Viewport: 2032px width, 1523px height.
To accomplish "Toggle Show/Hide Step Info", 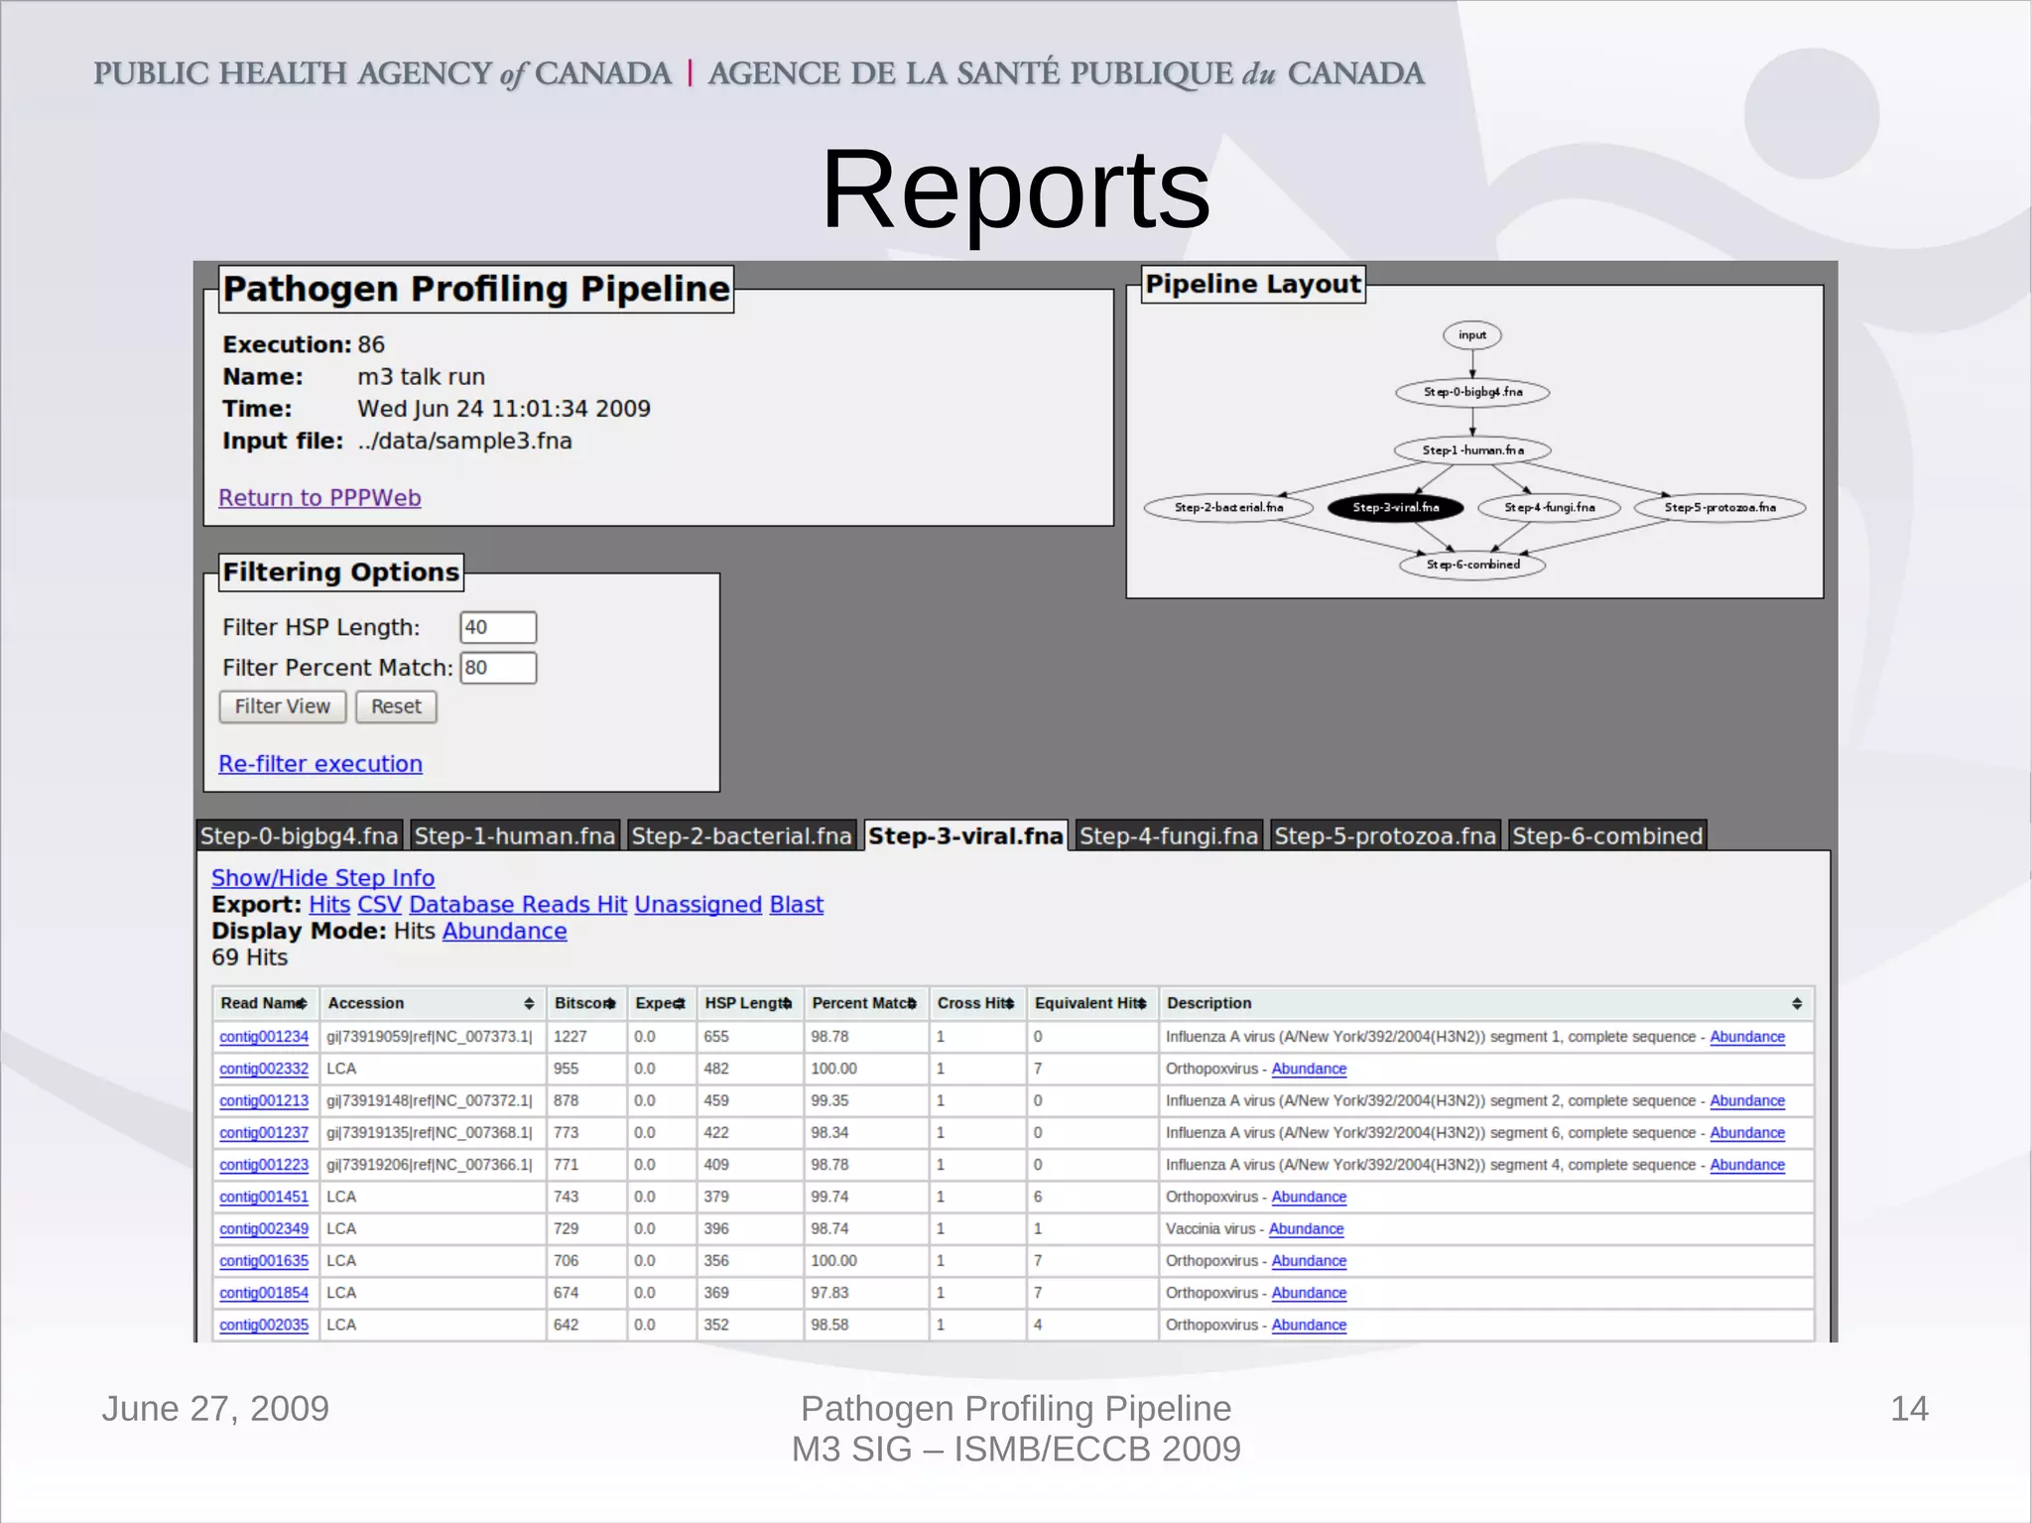I will [x=322, y=878].
